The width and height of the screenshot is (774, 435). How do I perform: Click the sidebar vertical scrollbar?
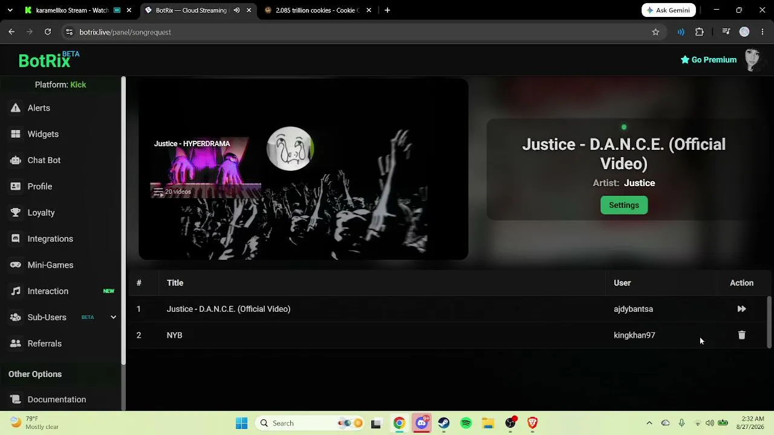(123, 221)
